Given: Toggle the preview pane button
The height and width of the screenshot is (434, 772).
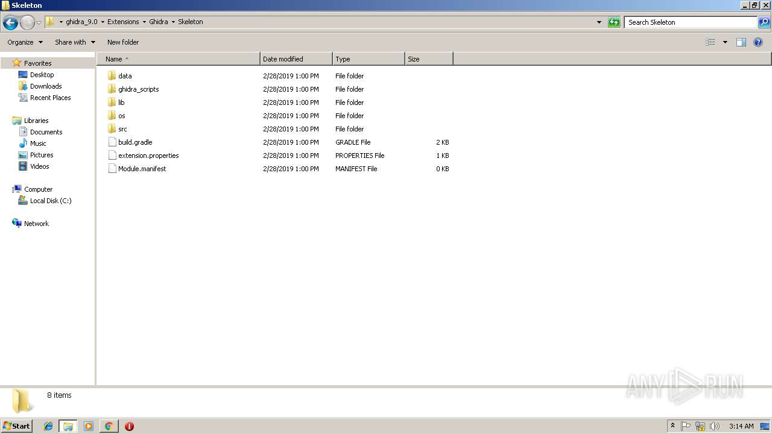Looking at the screenshot, I should coord(741,42).
